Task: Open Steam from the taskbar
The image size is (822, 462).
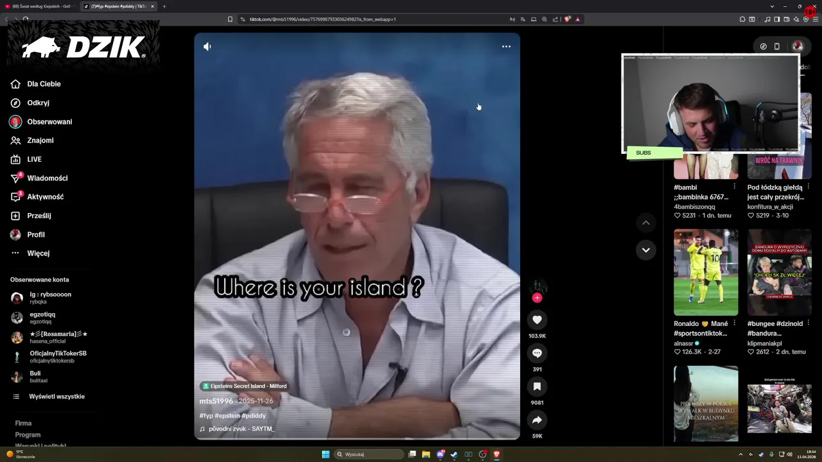Action: [x=454, y=454]
